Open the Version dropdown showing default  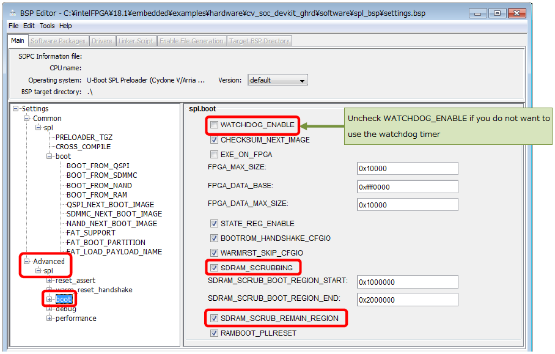coord(301,79)
